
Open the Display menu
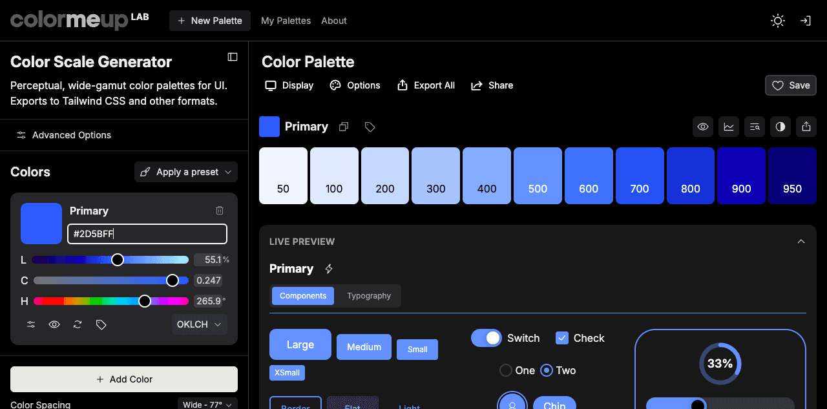click(x=289, y=85)
